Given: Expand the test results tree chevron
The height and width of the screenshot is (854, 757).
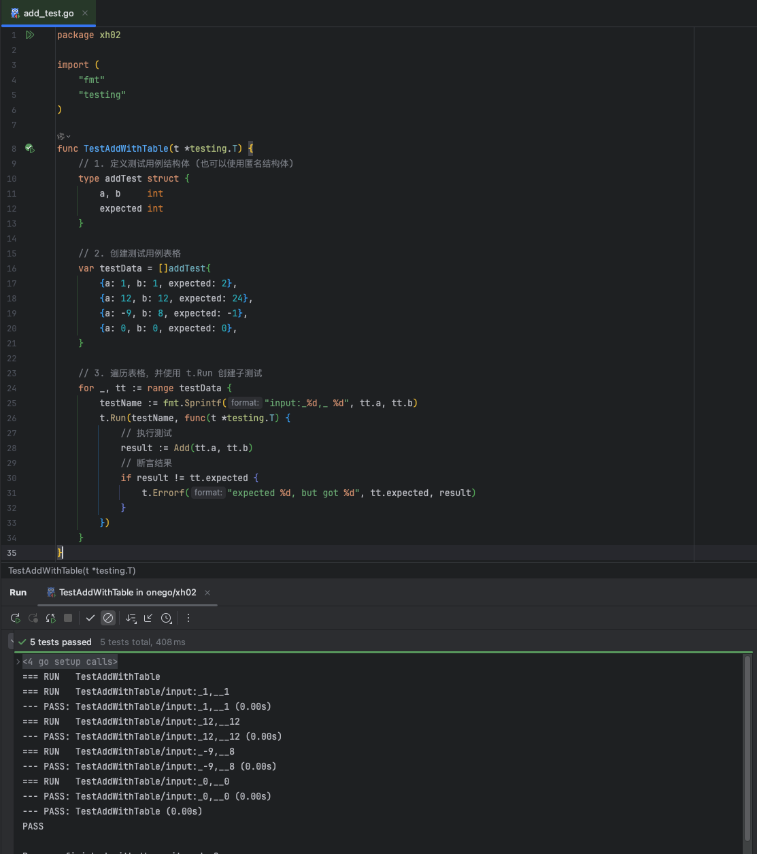Looking at the screenshot, I should pyautogui.click(x=11, y=642).
